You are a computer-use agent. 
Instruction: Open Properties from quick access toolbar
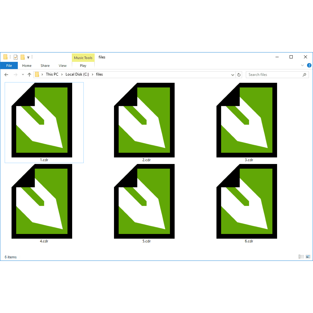point(16,57)
